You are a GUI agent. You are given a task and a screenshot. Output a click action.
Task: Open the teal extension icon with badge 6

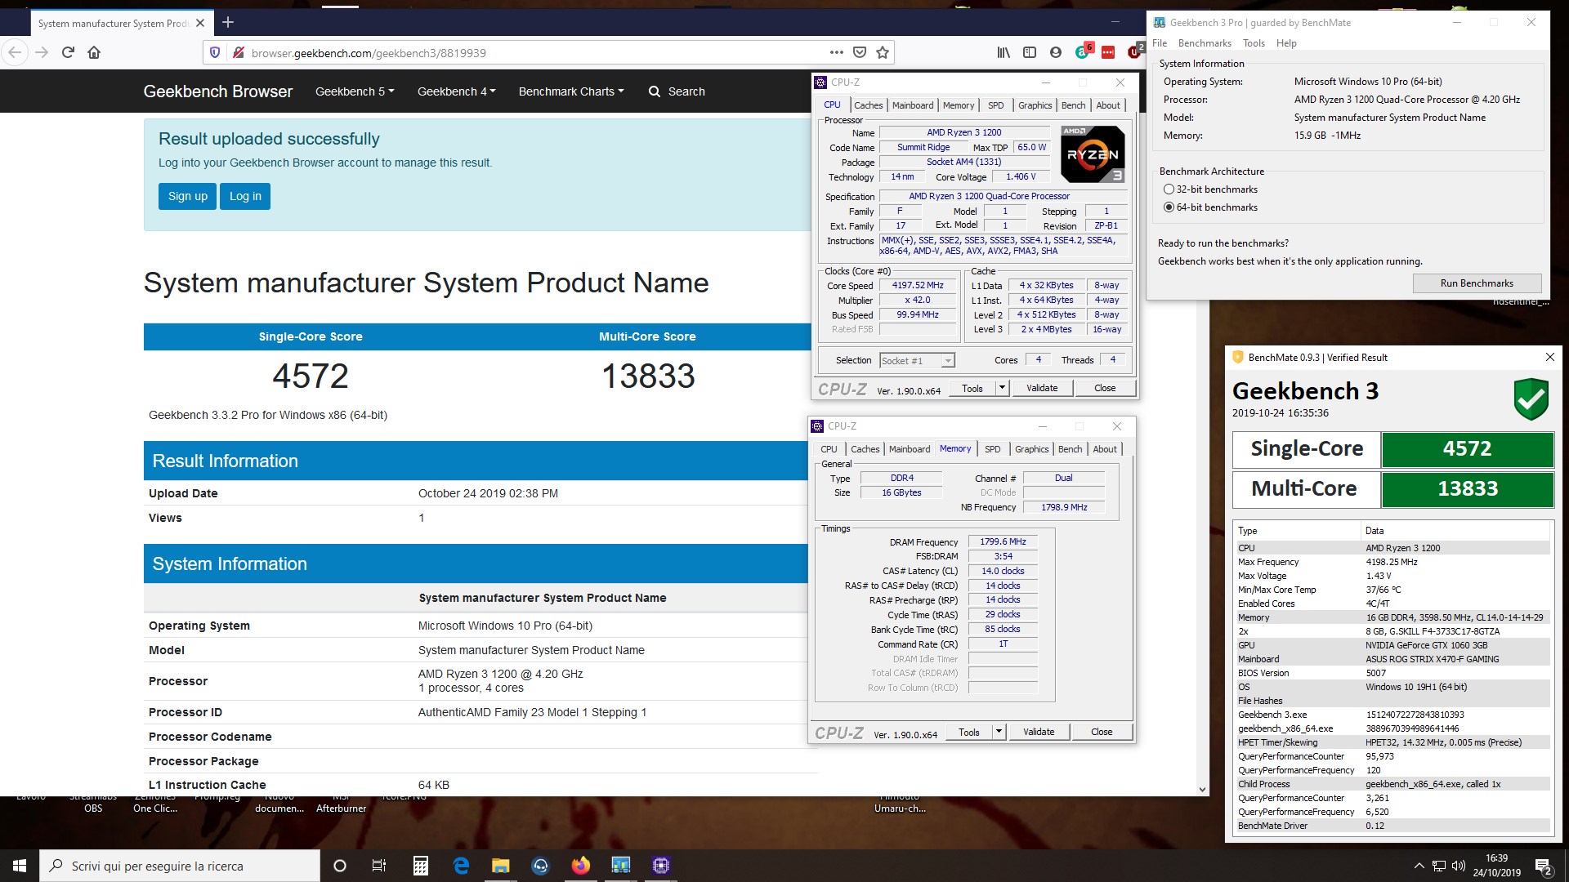[x=1084, y=51]
